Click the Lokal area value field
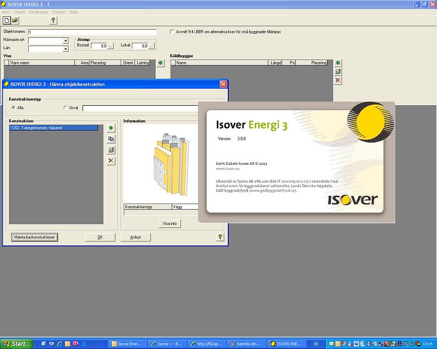This screenshot has height=349, width=437. click(140, 46)
